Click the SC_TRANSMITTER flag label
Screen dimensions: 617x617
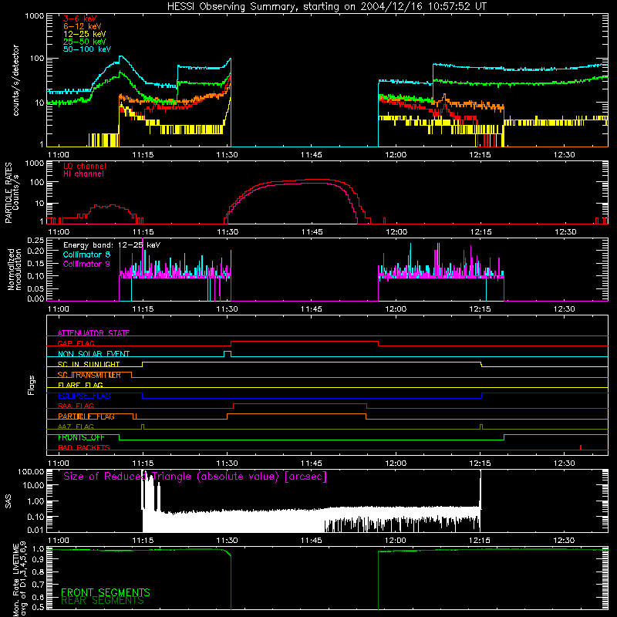click(89, 375)
